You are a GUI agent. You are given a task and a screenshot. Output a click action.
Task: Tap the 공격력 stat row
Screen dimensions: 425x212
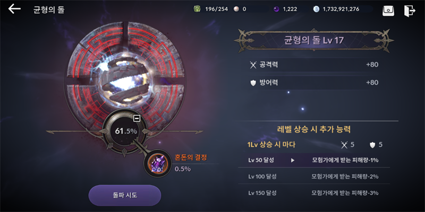[314, 65]
